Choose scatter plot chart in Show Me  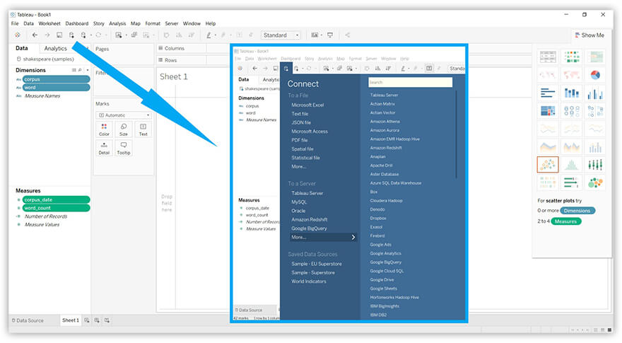[x=547, y=164]
